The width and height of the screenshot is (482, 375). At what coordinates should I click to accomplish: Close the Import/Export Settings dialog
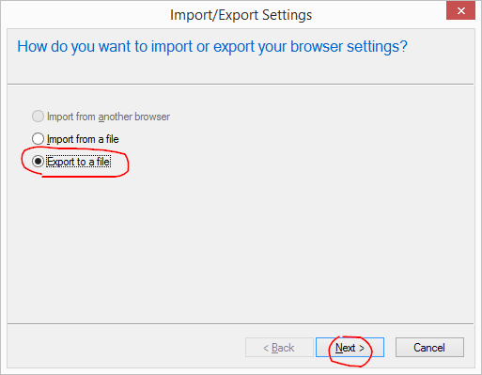pyautogui.click(x=460, y=10)
